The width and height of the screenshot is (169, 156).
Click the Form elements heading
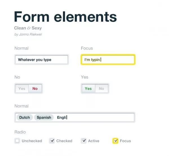click(65, 17)
